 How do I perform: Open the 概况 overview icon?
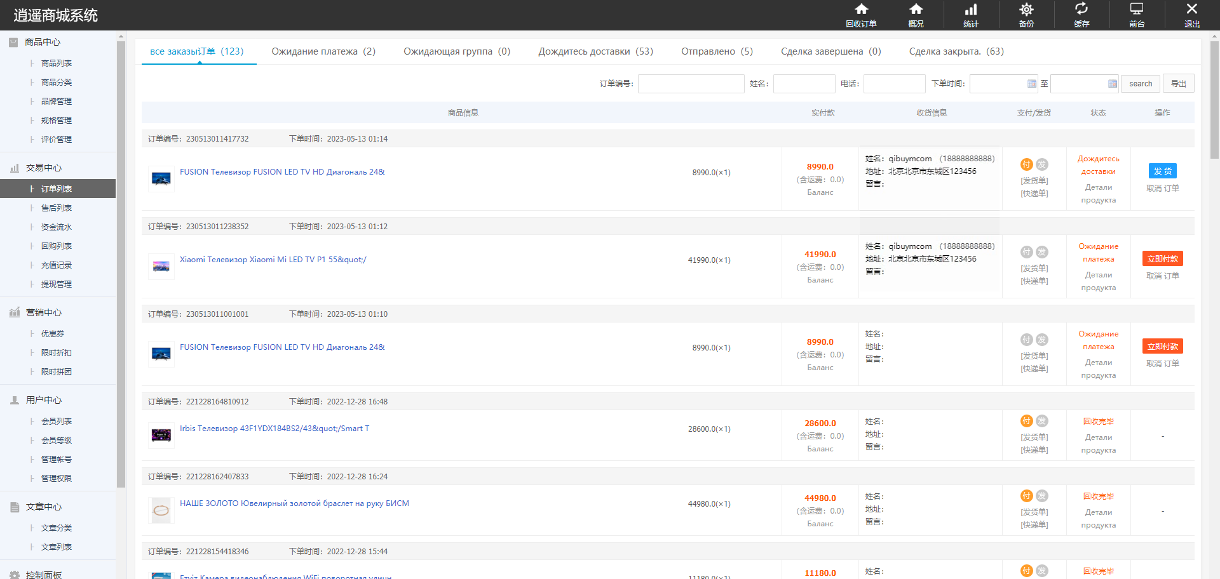tap(916, 10)
